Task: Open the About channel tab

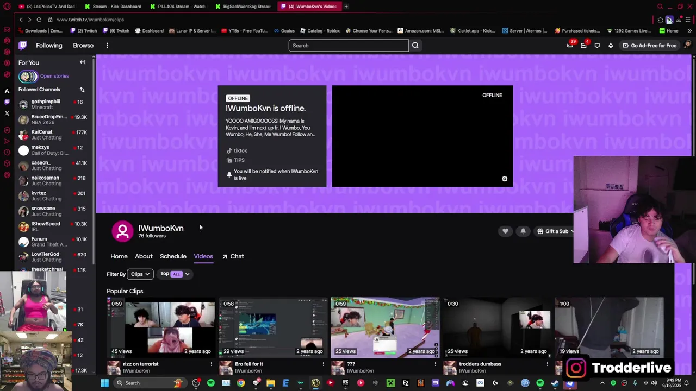Action: coord(144,256)
